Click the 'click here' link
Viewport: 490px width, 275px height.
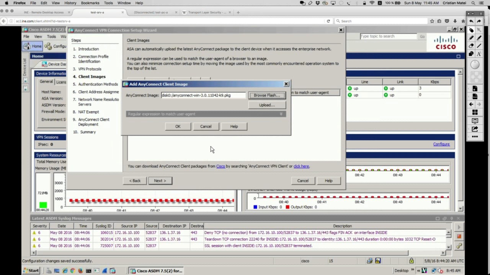coord(301,166)
